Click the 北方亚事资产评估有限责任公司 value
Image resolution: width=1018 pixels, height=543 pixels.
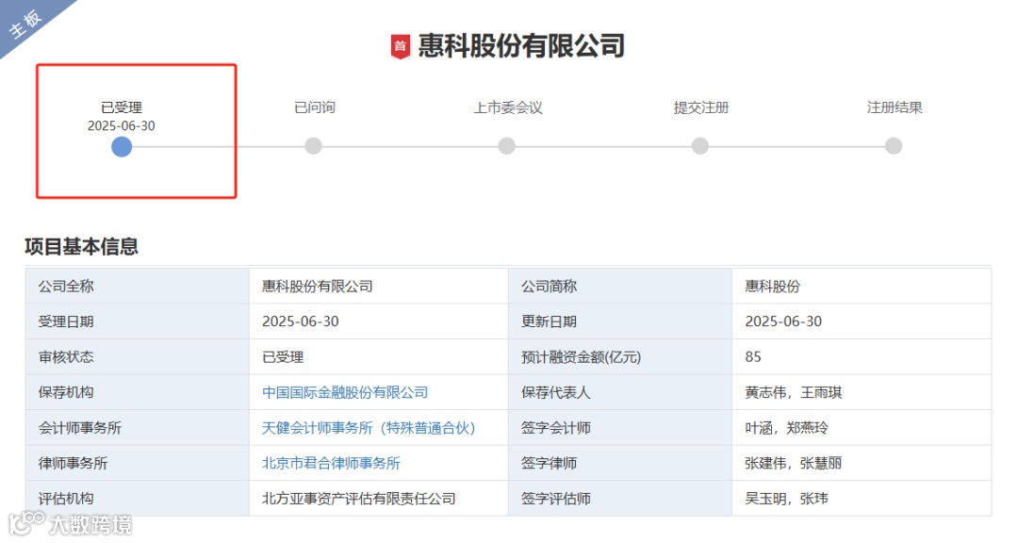click(x=359, y=499)
